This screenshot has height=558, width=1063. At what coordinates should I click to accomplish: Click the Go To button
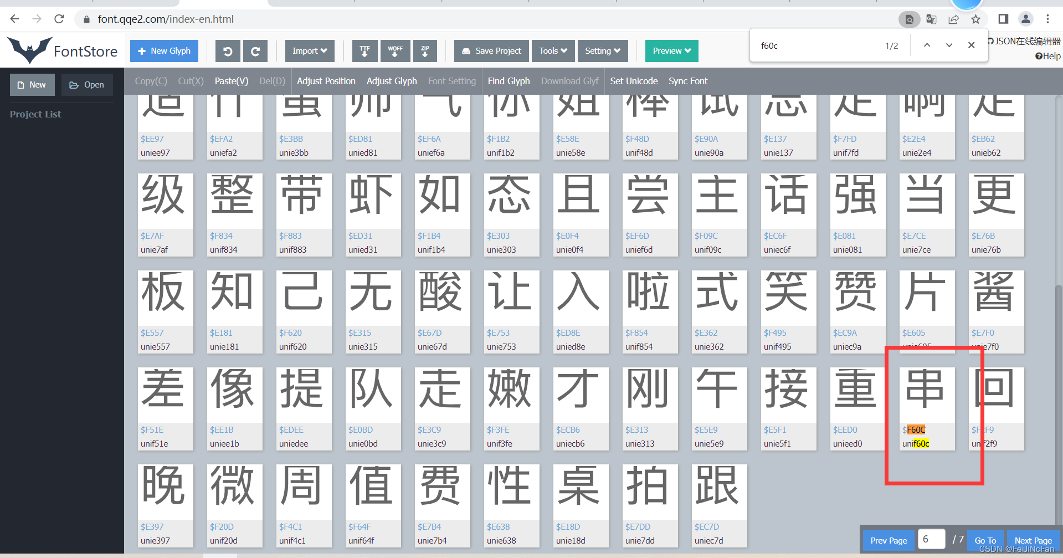pos(985,540)
